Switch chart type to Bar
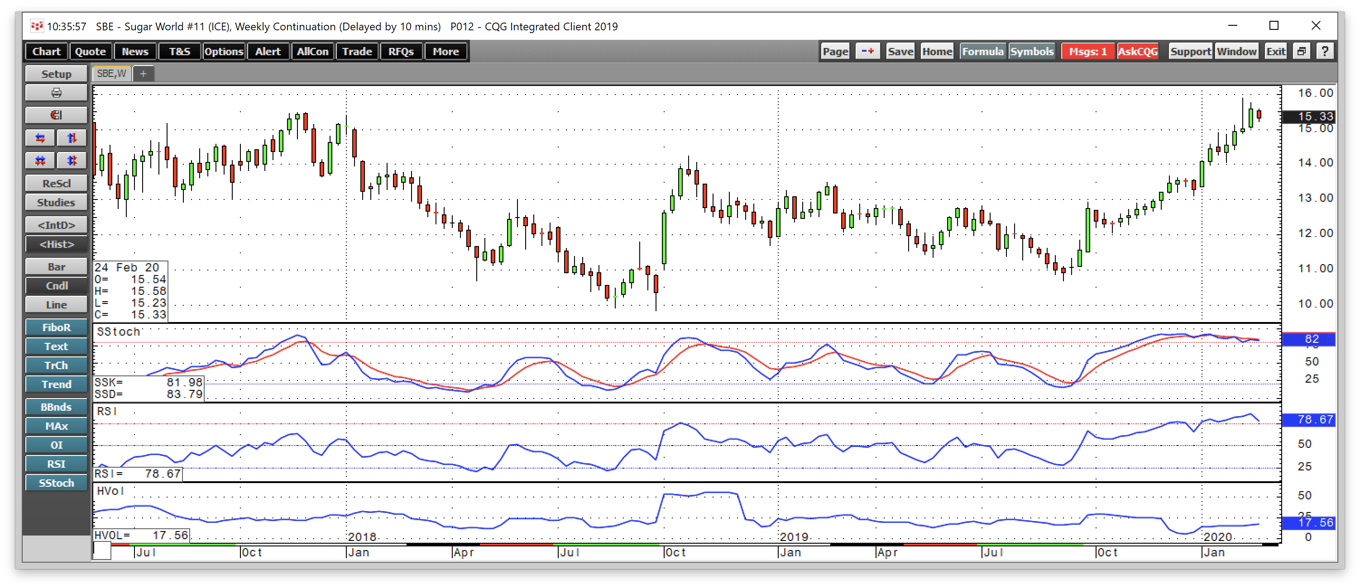 57,267
